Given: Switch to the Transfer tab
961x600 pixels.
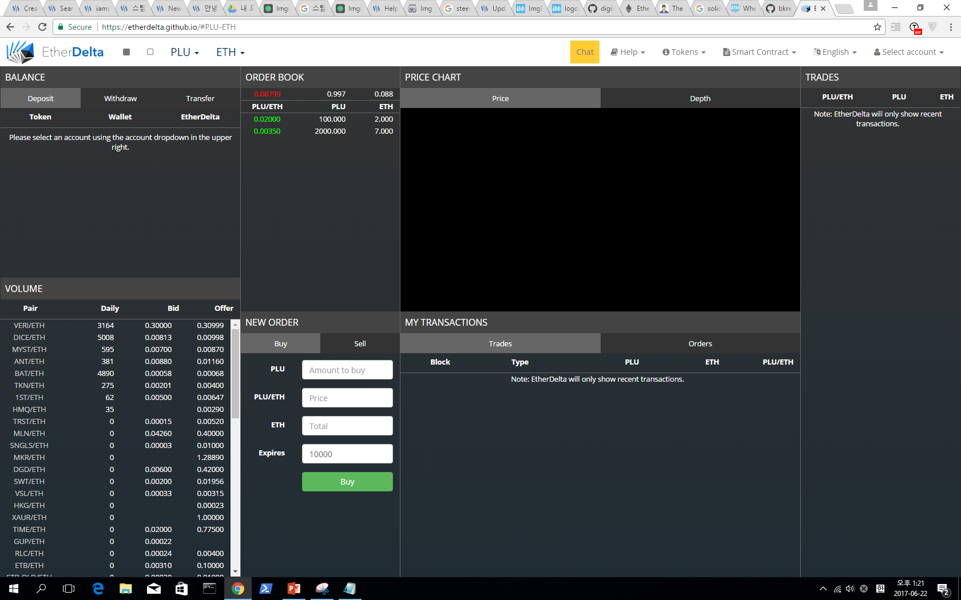Looking at the screenshot, I should (x=200, y=98).
